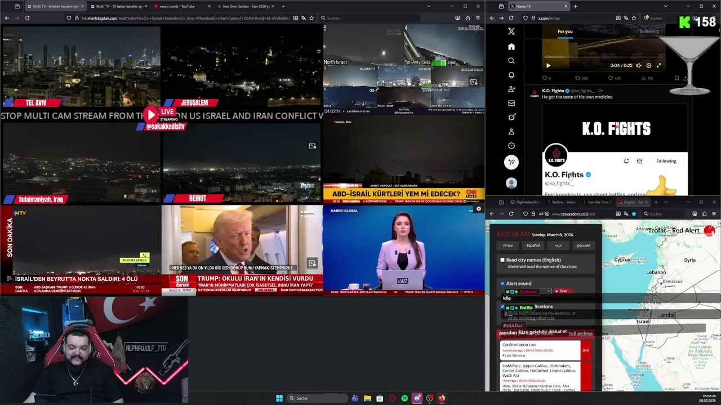Open X notifications bell icon
Screen dimensions: 721x405
point(511,75)
